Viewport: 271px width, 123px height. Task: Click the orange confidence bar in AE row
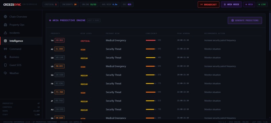pos(151,49)
